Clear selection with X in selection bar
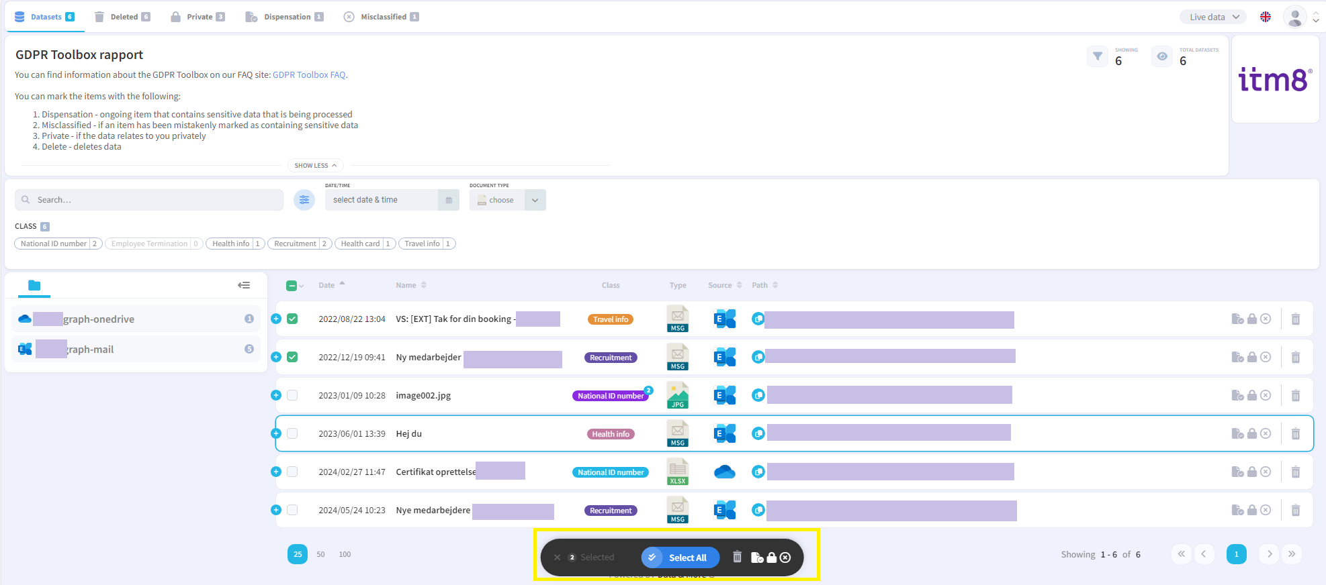The image size is (1326, 585). click(x=557, y=557)
